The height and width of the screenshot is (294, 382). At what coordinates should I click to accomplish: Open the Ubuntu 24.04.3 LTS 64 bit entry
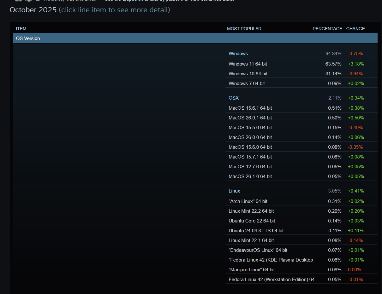click(256, 231)
